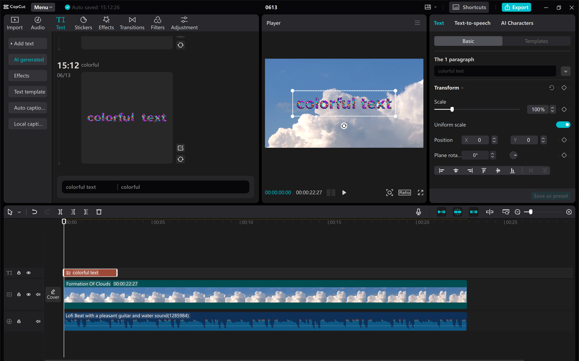Lock the Lofi Beat audio track
Viewport: 579px width, 361px height.
[x=19, y=321]
